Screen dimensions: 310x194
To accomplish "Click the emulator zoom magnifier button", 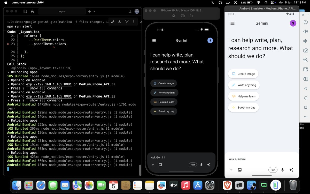I will pos(305,60).
